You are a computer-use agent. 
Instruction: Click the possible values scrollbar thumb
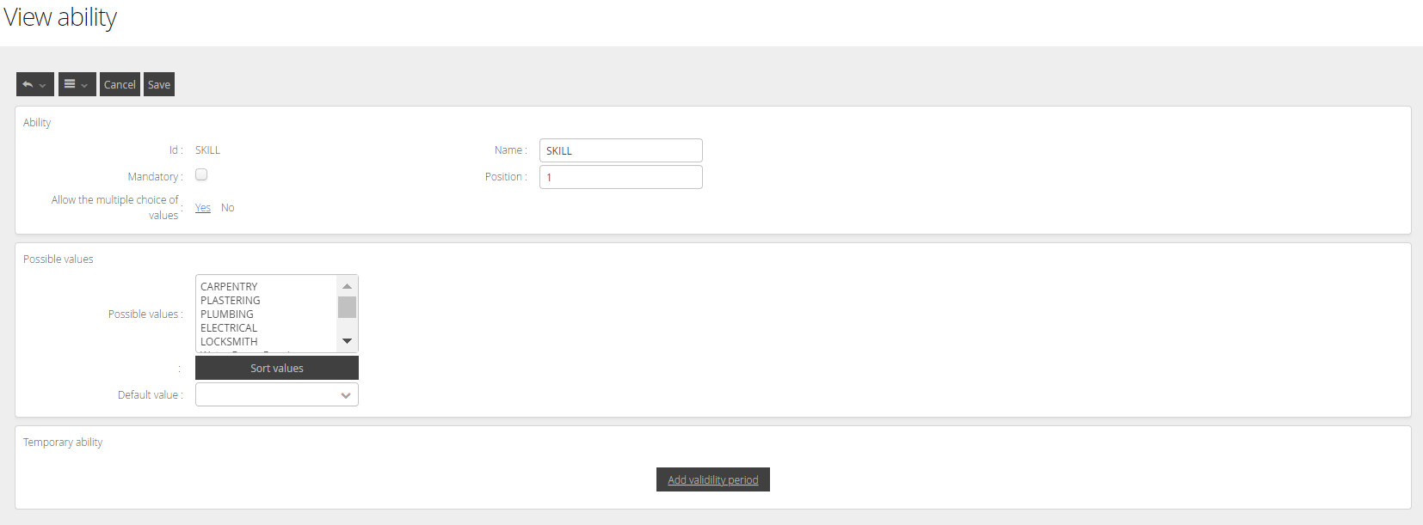click(347, 307)
